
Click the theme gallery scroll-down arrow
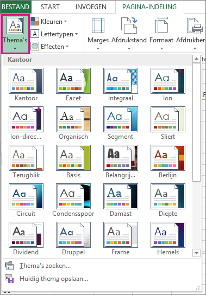[196, 253]
